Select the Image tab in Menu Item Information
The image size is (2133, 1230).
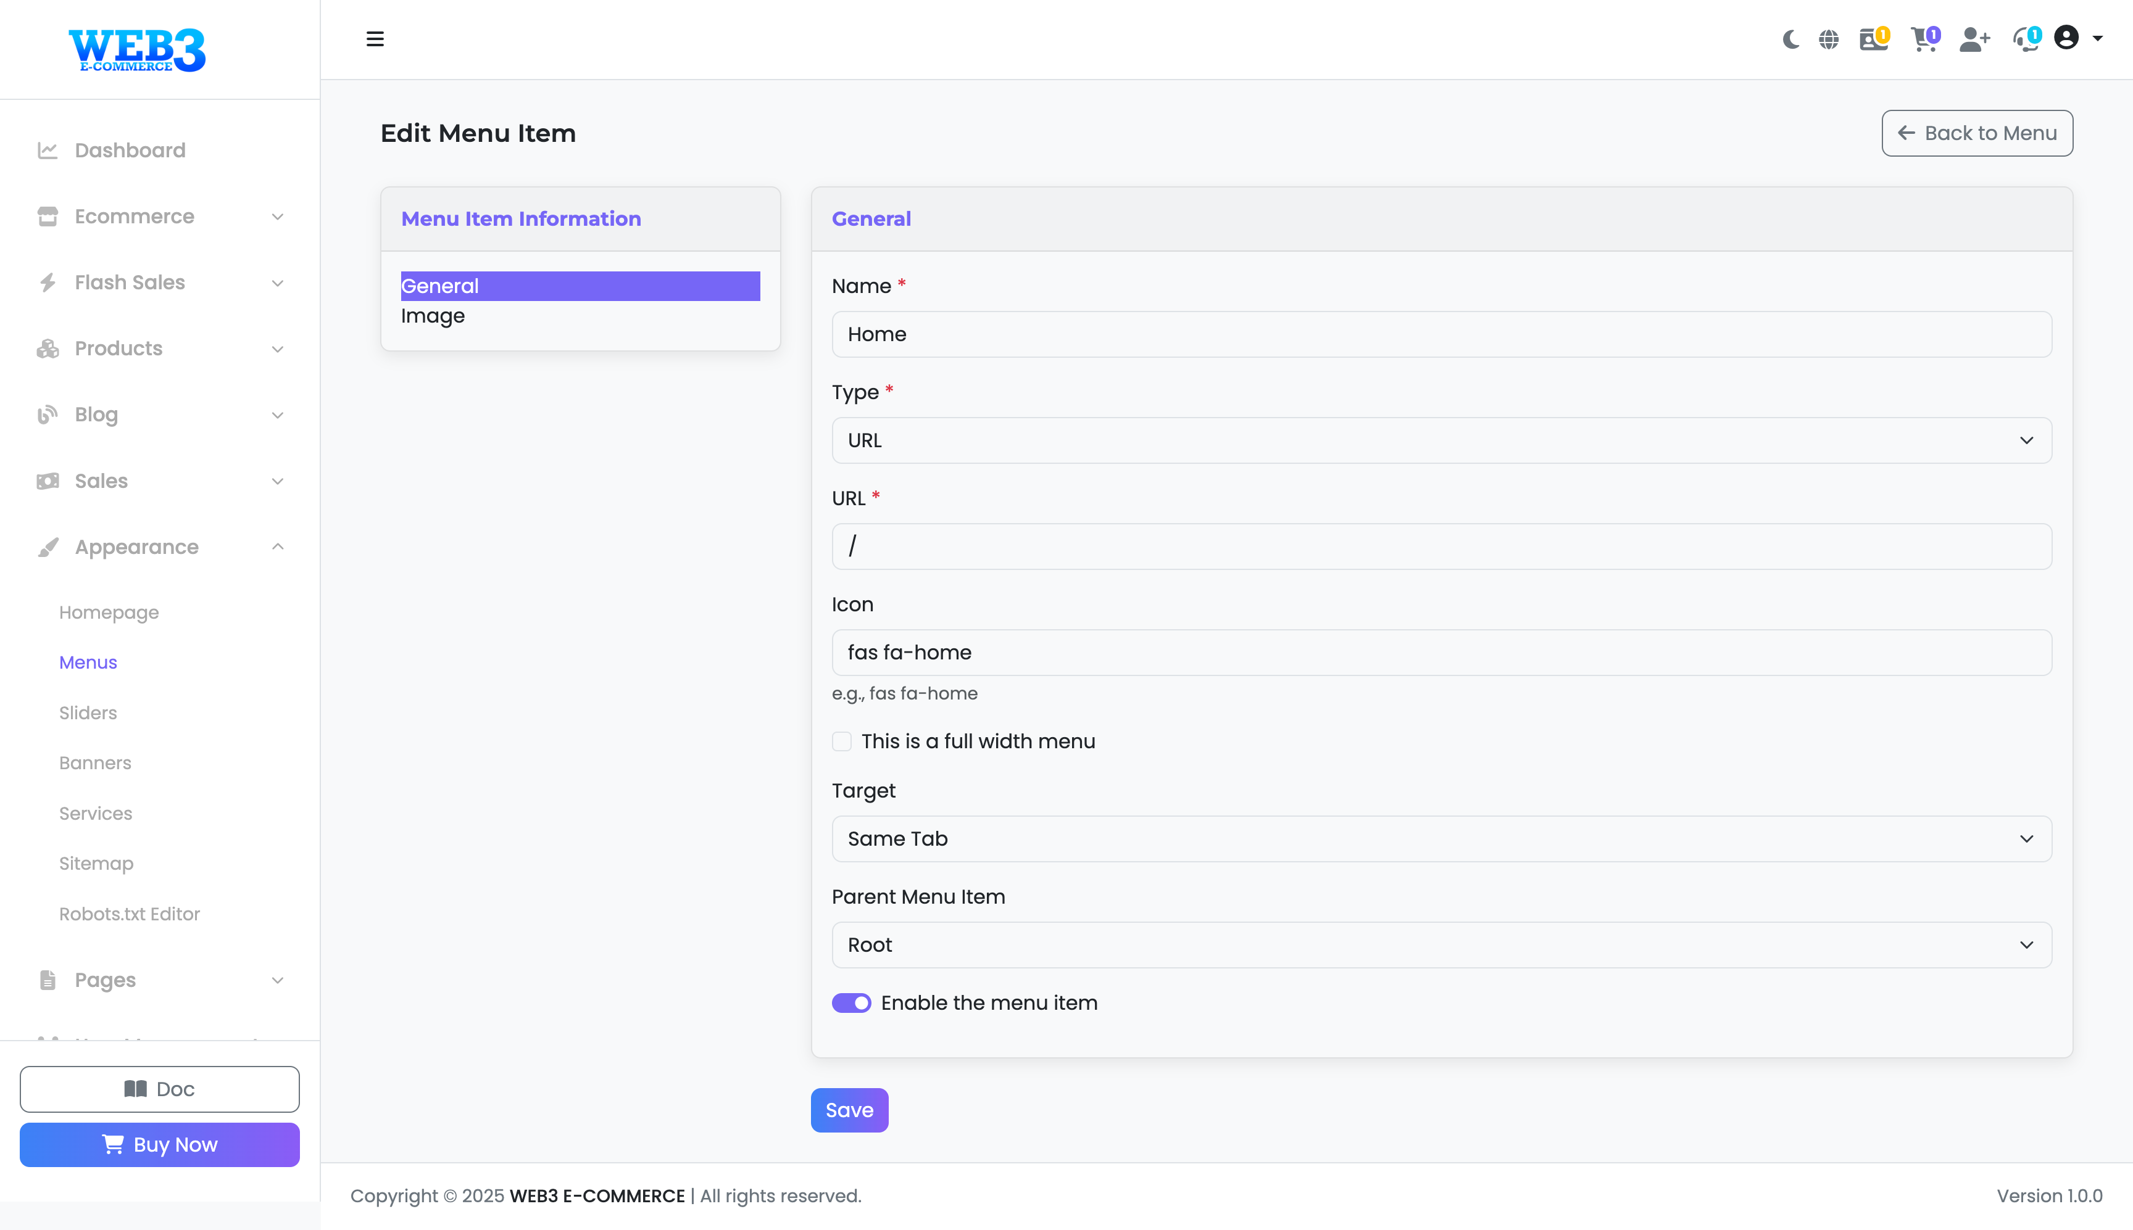[433, 316]
